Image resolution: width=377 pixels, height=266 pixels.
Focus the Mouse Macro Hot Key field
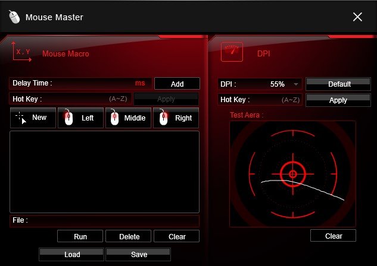pos(70,99)
